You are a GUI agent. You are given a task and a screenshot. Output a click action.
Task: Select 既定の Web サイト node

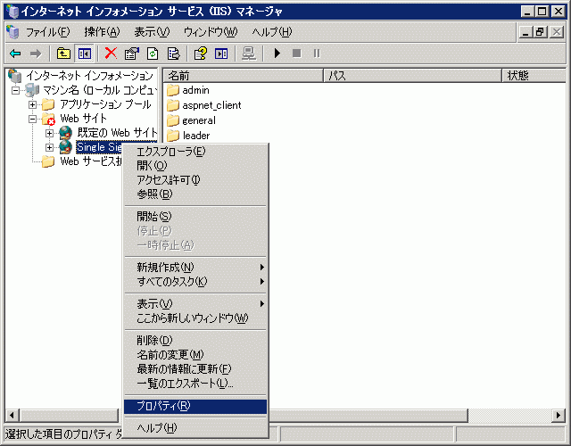point(117,133)
